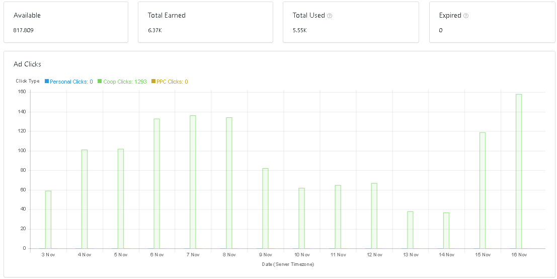Click the Total Used help icon
Screen dimensions: 557x279
(330, 16)
